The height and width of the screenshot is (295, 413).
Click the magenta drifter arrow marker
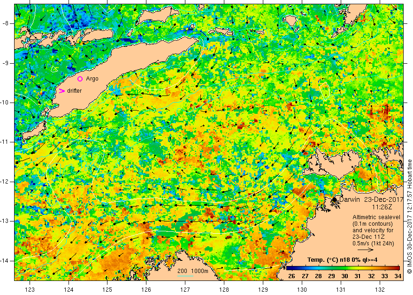61,91
